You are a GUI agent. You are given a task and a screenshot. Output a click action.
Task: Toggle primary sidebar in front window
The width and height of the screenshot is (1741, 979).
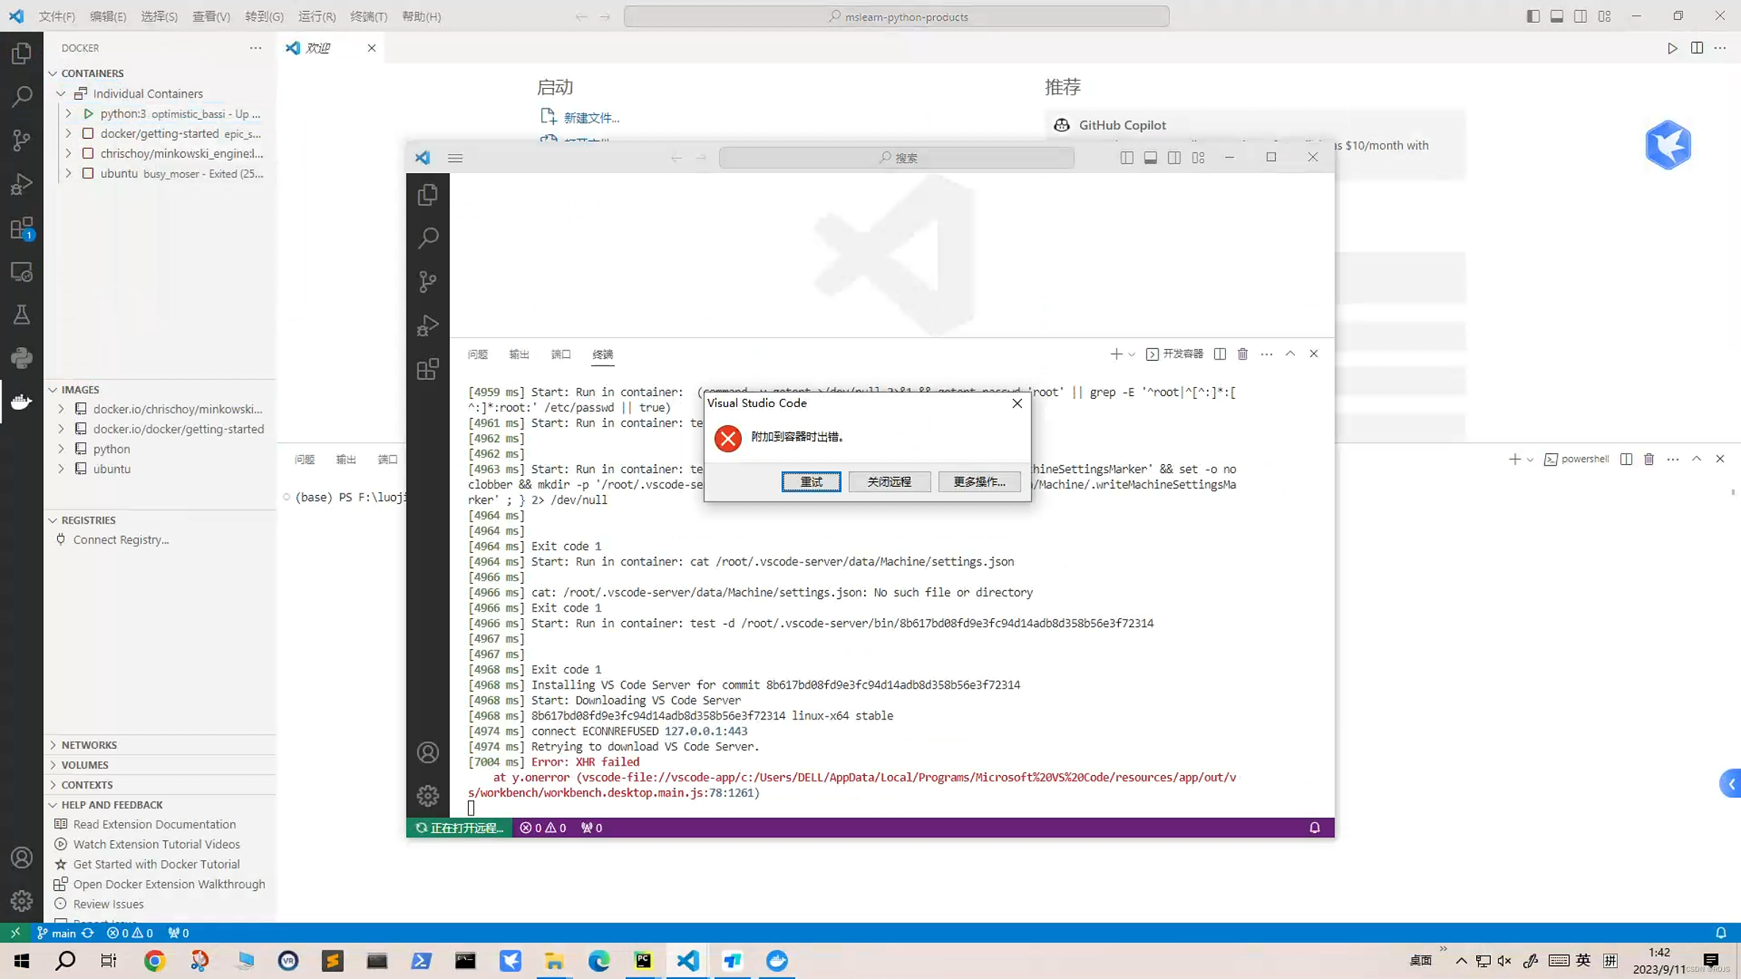1127,158
